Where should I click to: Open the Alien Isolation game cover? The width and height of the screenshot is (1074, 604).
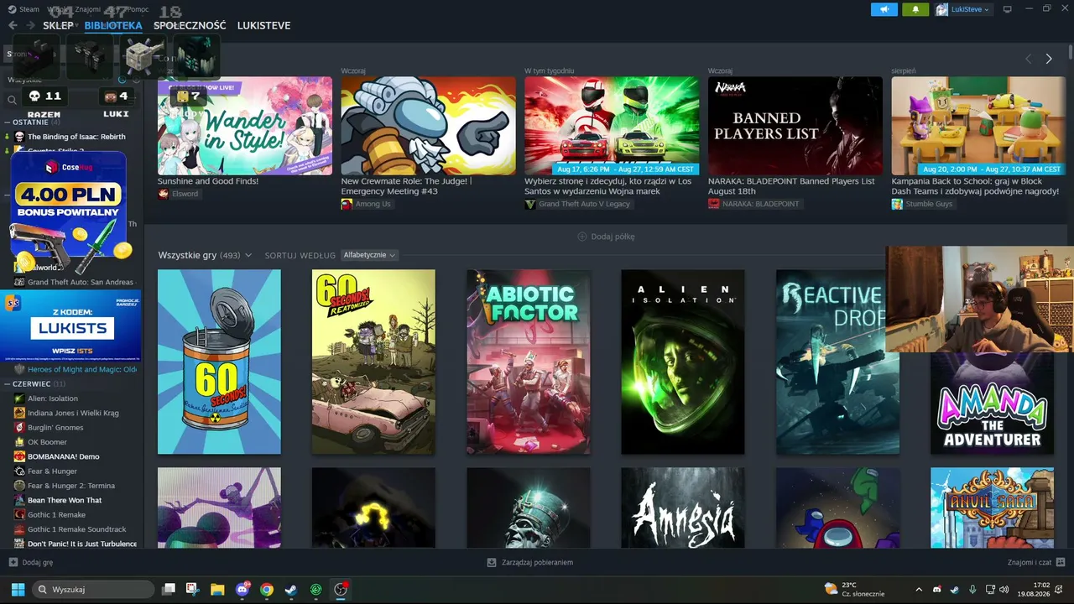point(683,362)
